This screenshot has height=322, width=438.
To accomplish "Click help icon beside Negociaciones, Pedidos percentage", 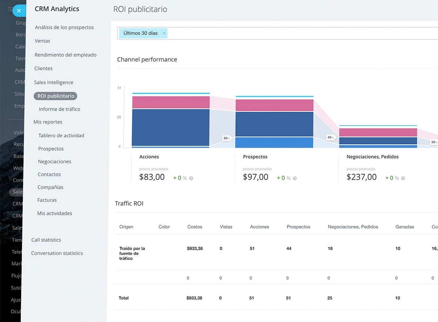I will pyautogui.click(x=403, y=178).
